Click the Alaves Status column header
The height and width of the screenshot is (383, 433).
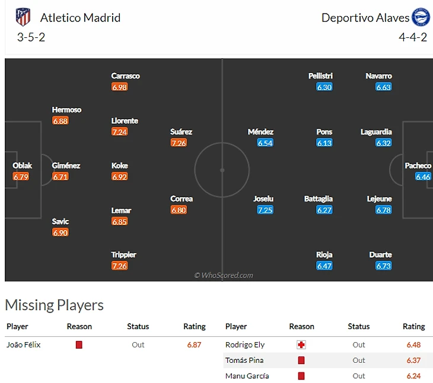click(358, 326)
